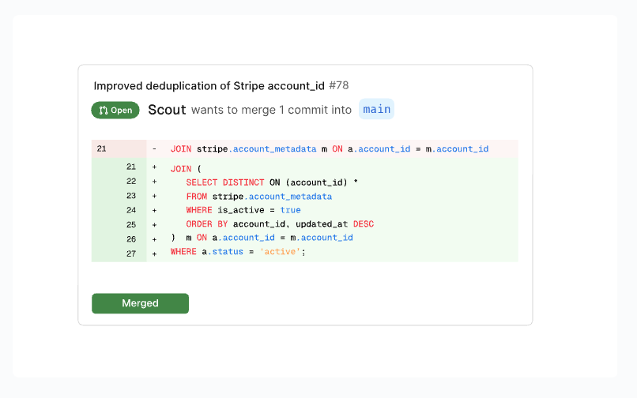Image resolution: width=637 pixels, height=398 pixels.
Task: Click the plus marker on added line 24
Action: [x=154, y=210]
